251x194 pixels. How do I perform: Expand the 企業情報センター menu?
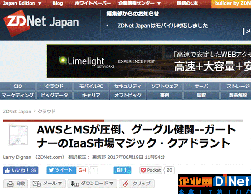[140, 3]
